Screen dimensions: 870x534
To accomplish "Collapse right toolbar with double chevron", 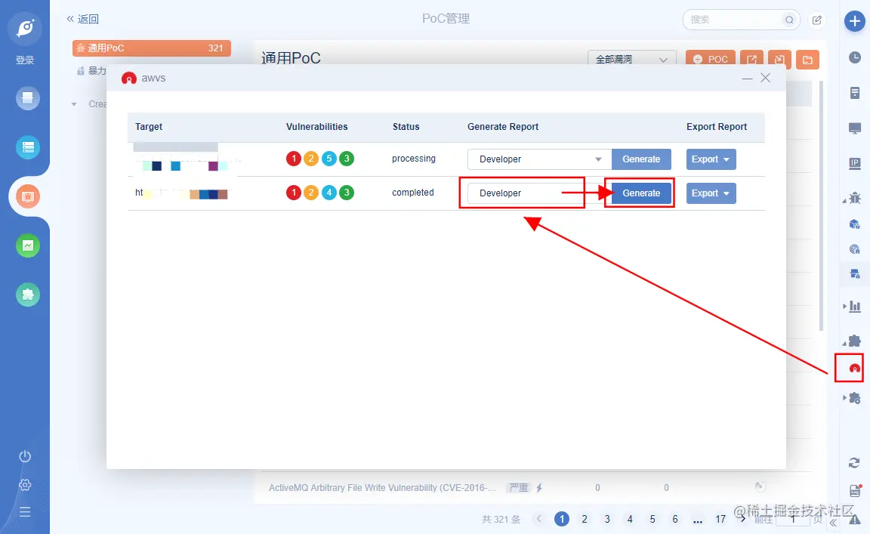I will (x=834, y=523).
